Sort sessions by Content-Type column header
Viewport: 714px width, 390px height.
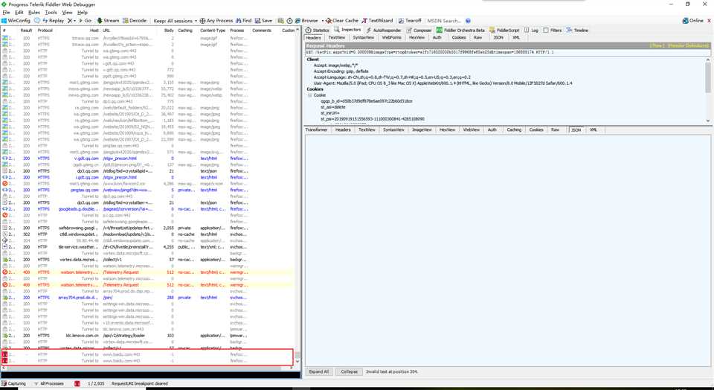pyautogui.click(x=213, y=31)
